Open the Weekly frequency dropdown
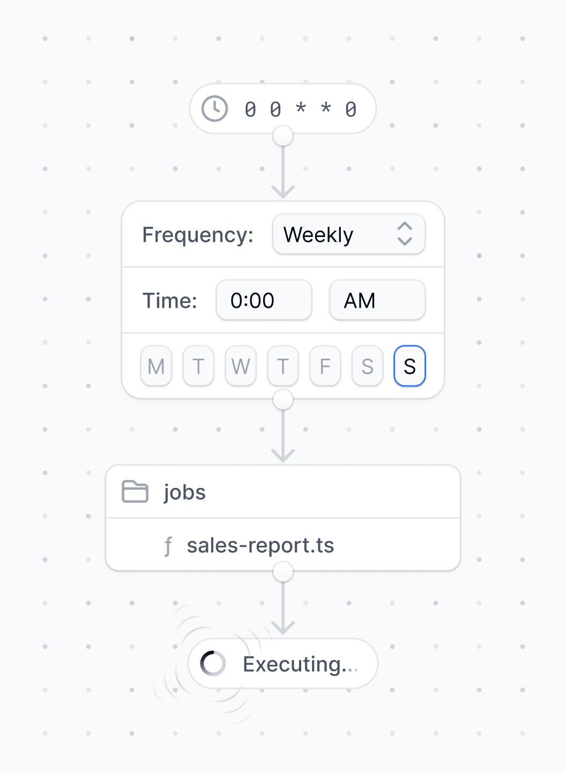Viewport: 566px width, 772px height. coord(349,234)
